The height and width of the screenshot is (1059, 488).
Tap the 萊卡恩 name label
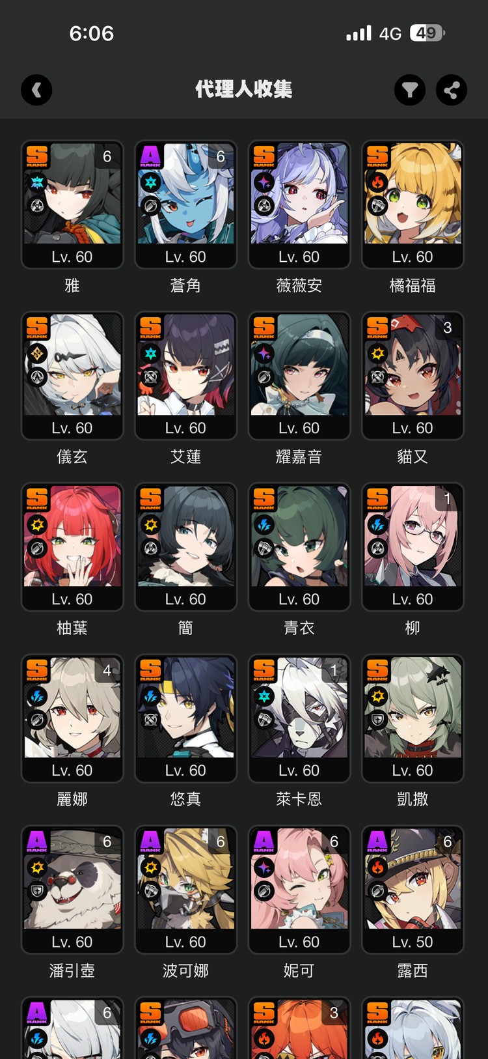point(299,799)
